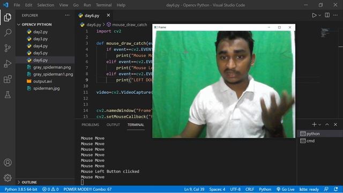Run the Python file with play button
This screenshot has height=193, width=343.
point(314,16)
